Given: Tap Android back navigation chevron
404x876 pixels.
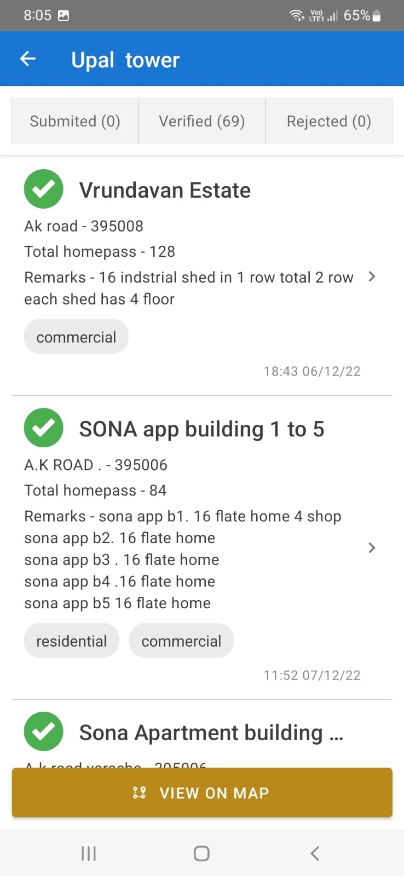Looking at the screenshot, I should point(315,853).
